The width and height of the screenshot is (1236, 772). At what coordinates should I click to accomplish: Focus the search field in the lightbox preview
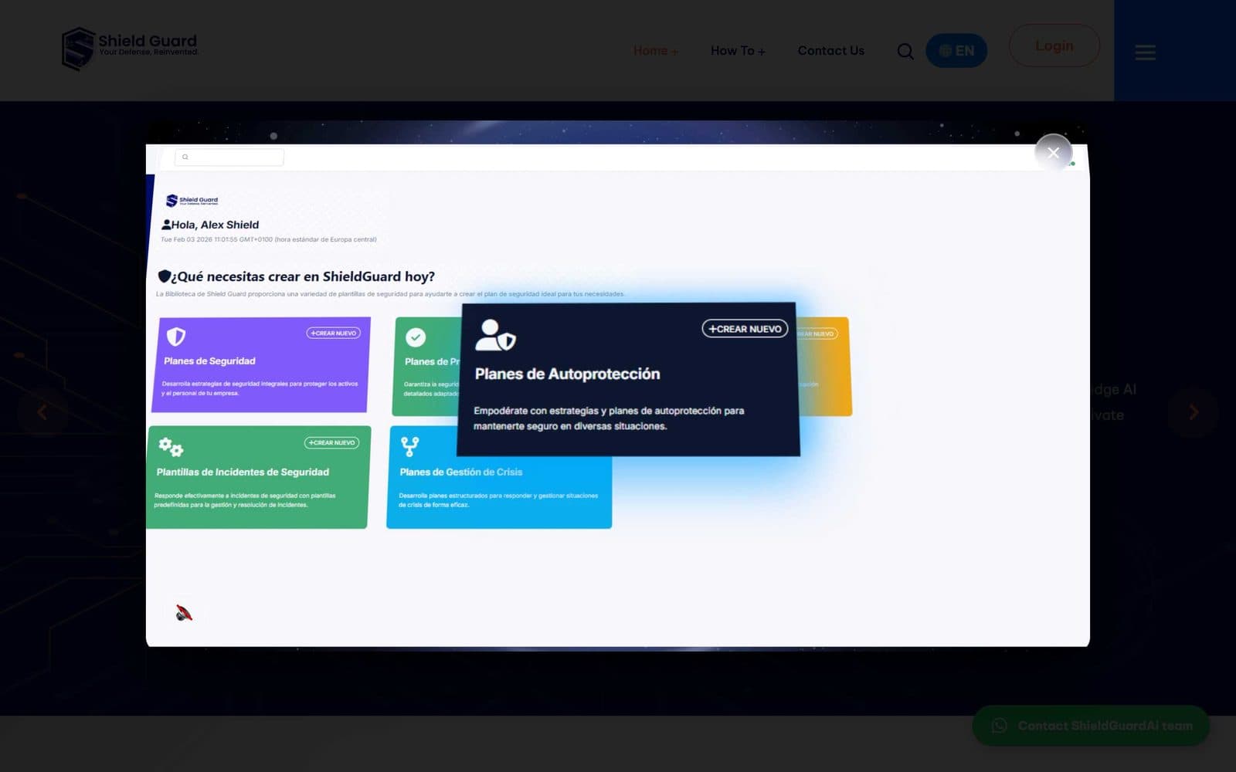[229, 157]
